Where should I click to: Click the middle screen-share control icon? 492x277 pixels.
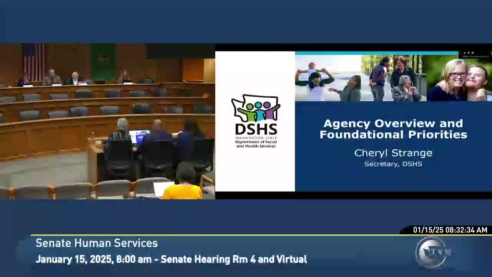coord(469,53)
